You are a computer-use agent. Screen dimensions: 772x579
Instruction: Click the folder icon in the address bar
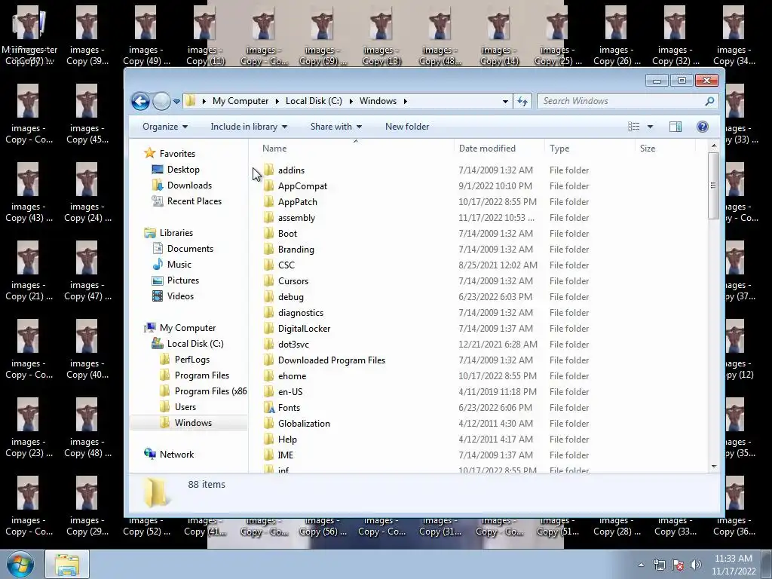coord(191,101)
